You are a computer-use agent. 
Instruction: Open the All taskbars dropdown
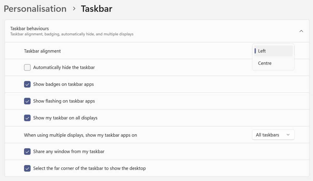point(273,135)
